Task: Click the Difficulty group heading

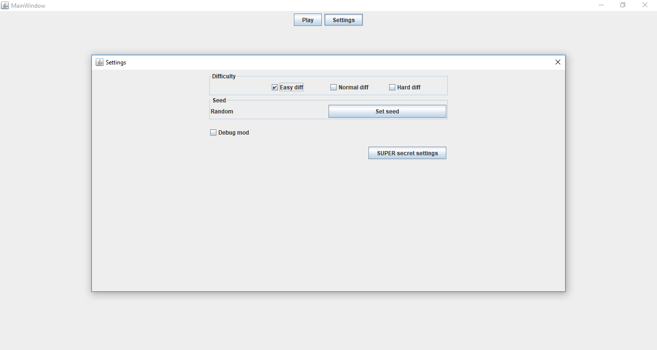Action: coord(224,76)
